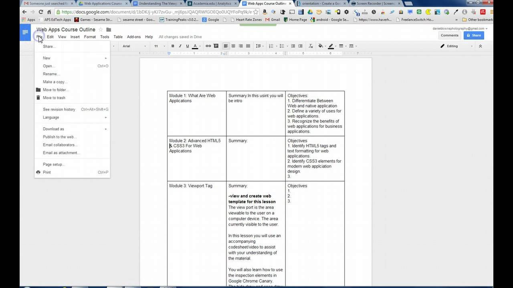513x288 pixels.
Task: Add a comment via the toolbar comment icon
Action: coord(216,46)
